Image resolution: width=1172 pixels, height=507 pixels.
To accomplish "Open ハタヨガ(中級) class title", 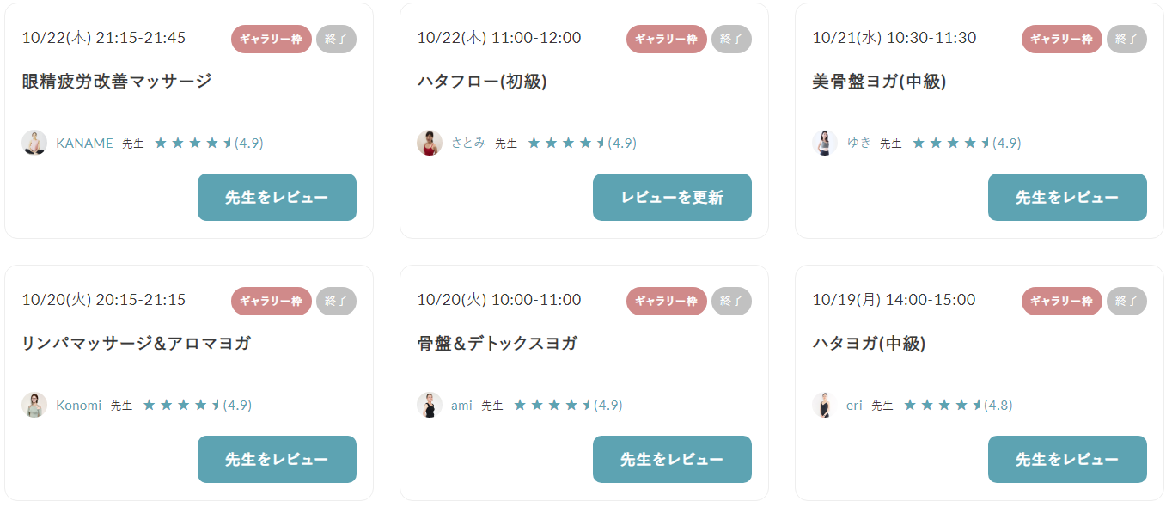I will (869, 343).
